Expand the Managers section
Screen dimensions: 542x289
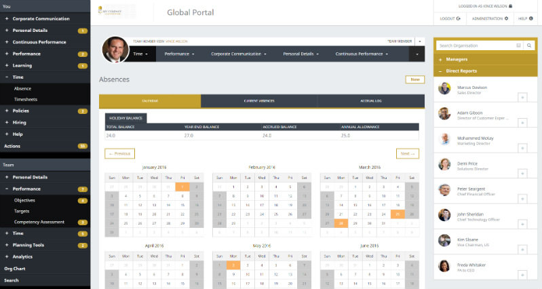tap(485, 60)
